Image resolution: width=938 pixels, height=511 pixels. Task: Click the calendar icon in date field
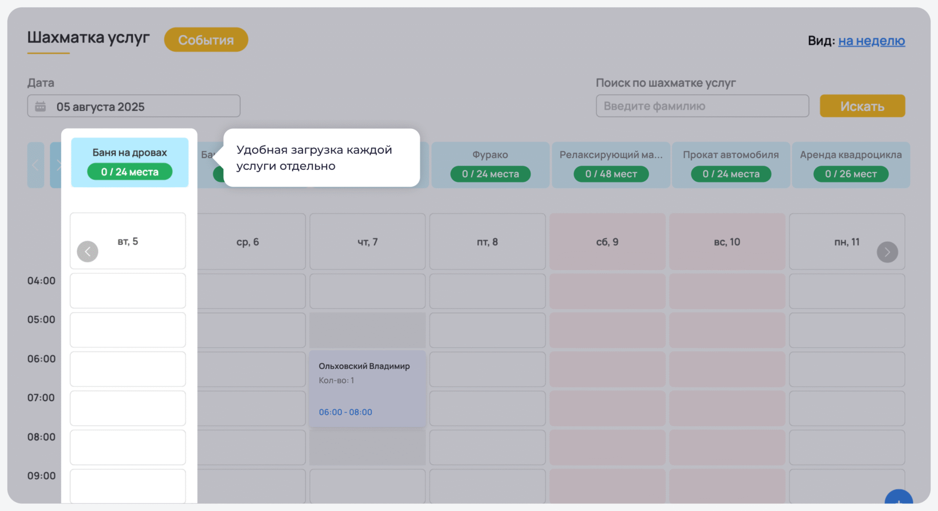click(41, 106)
